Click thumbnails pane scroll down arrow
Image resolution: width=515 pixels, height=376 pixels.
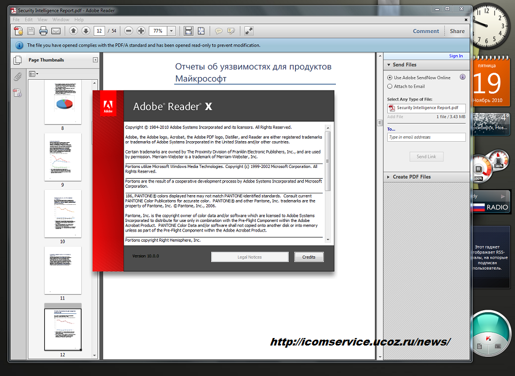point(95,355)
